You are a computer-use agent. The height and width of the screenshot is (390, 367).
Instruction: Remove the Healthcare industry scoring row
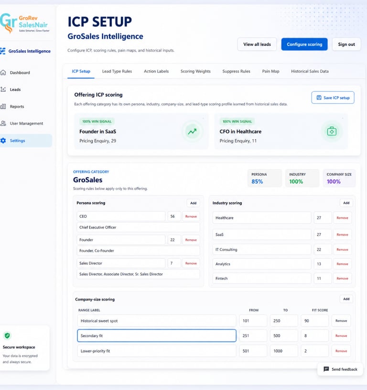click(342, 218)
